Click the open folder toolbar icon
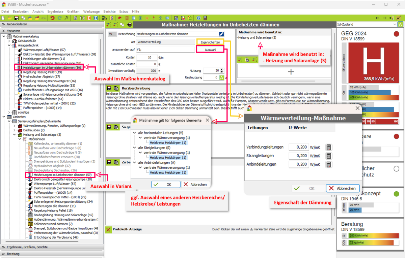The width and height of the screenshot is (405, 258). pyautogui.click(x=9, y=18)
